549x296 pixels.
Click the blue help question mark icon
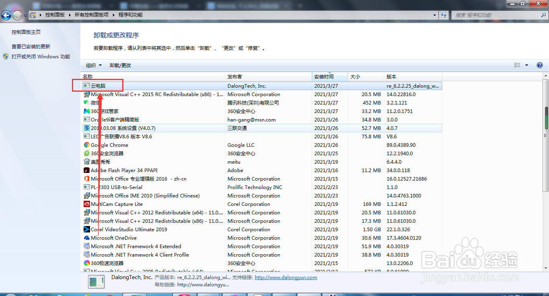[x=540, y=65]
